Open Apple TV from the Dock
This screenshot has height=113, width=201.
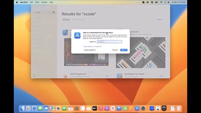coord(95,108)
